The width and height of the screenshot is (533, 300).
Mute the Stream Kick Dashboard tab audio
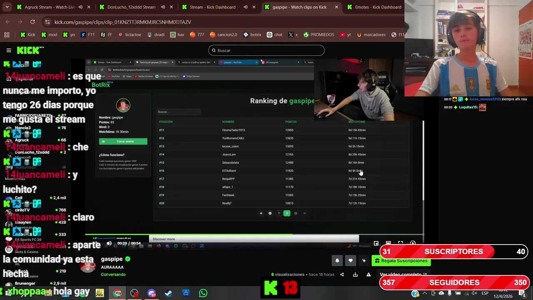click(x=245, y=7)
